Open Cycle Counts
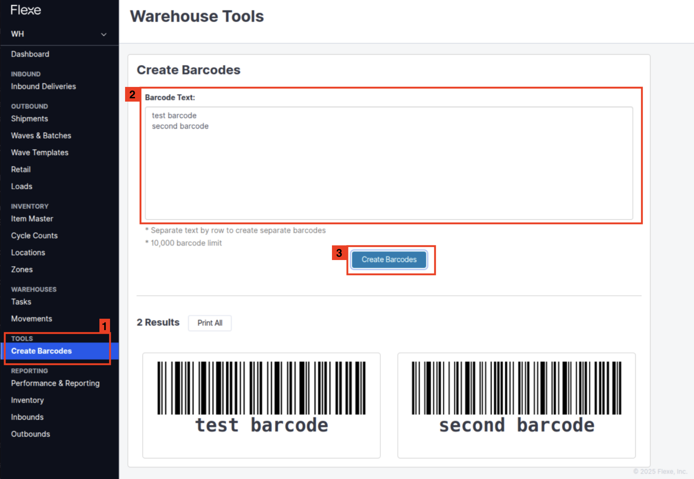694x479 pixels. pyautogui.click(x=34, y=235)
